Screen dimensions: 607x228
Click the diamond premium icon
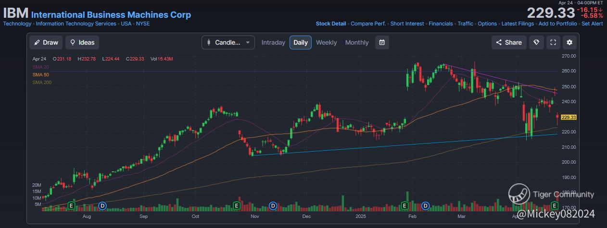tap(537, 42)
